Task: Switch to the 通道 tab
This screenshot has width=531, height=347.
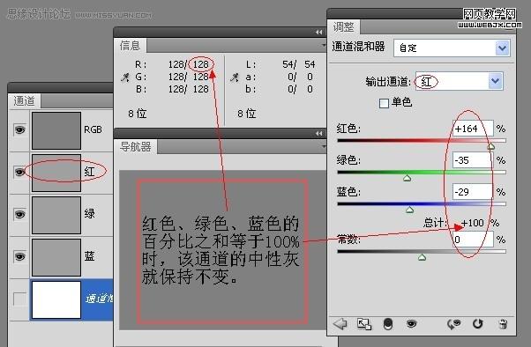Action: click(x=24, y=100)
